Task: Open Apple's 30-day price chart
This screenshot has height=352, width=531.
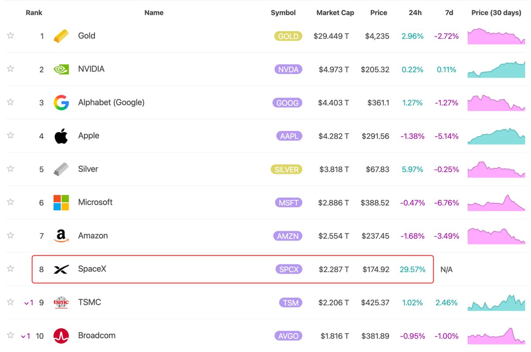Action: [x=496, y=136]
